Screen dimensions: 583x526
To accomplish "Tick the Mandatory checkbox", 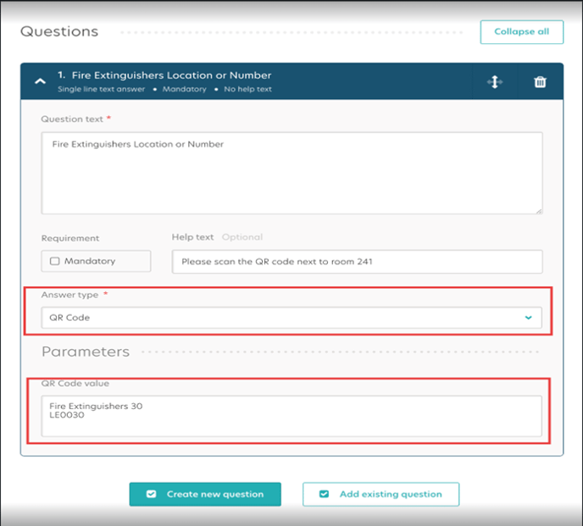I will 55,262.
